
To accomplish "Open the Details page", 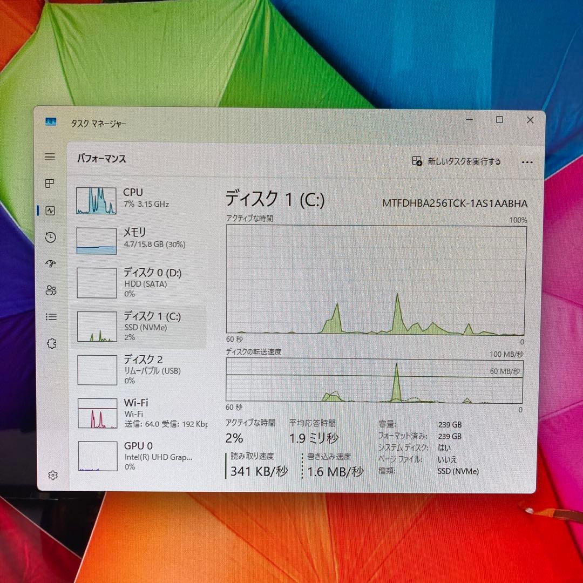I will (50, 317).
